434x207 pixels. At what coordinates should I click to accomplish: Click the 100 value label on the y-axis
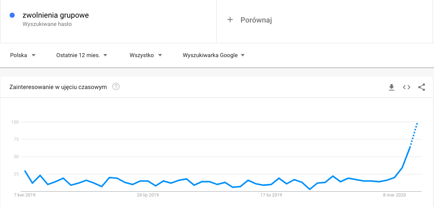(x=15, y=122)
